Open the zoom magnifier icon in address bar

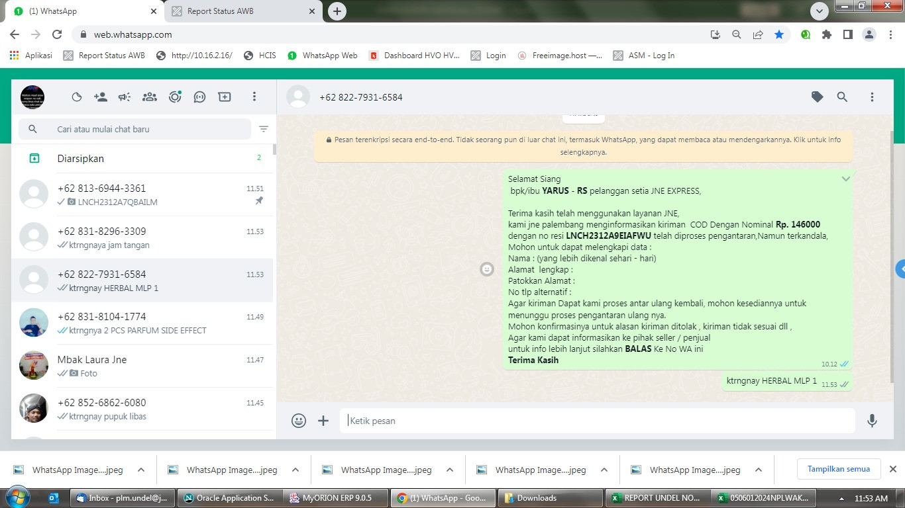(x=736, y=34)
